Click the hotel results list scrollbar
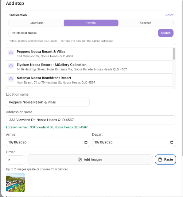Screen dimensions: 183x197 (174, 54)
